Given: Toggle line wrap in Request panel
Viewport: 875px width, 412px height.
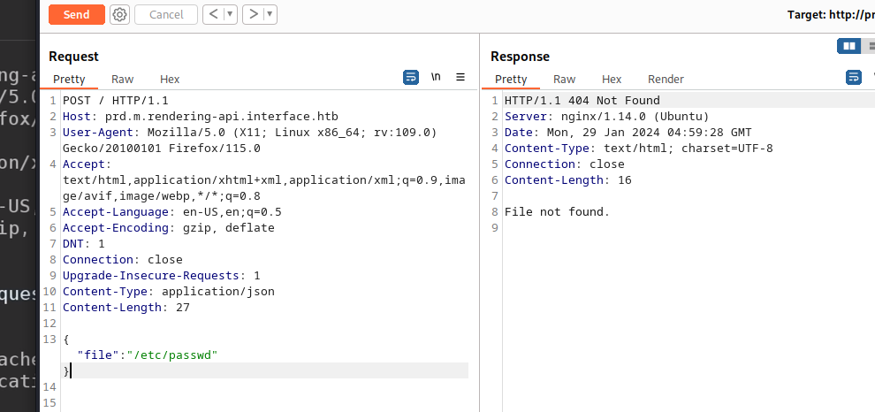Looking at the screenshot, I should [411, 78].
